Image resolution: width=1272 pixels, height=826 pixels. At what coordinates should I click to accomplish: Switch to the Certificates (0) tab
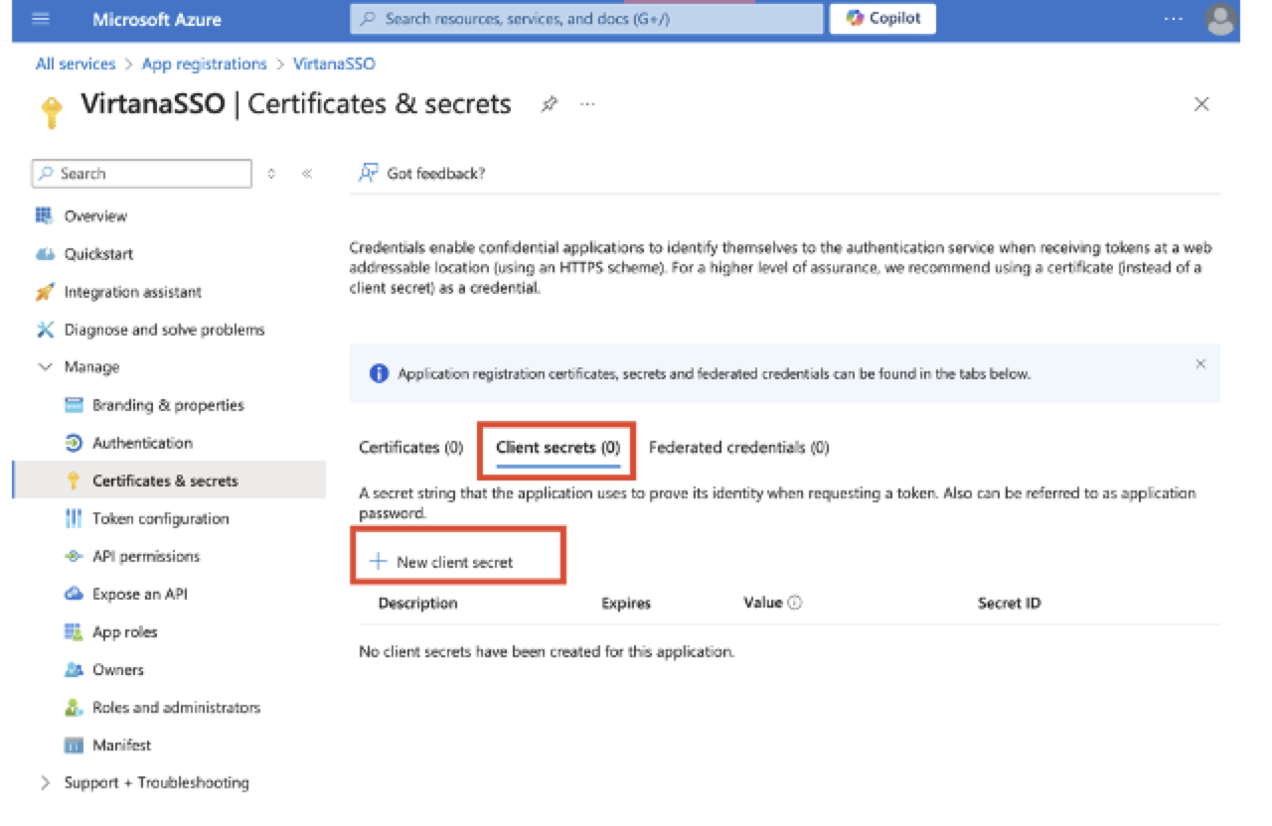point(410,448)
